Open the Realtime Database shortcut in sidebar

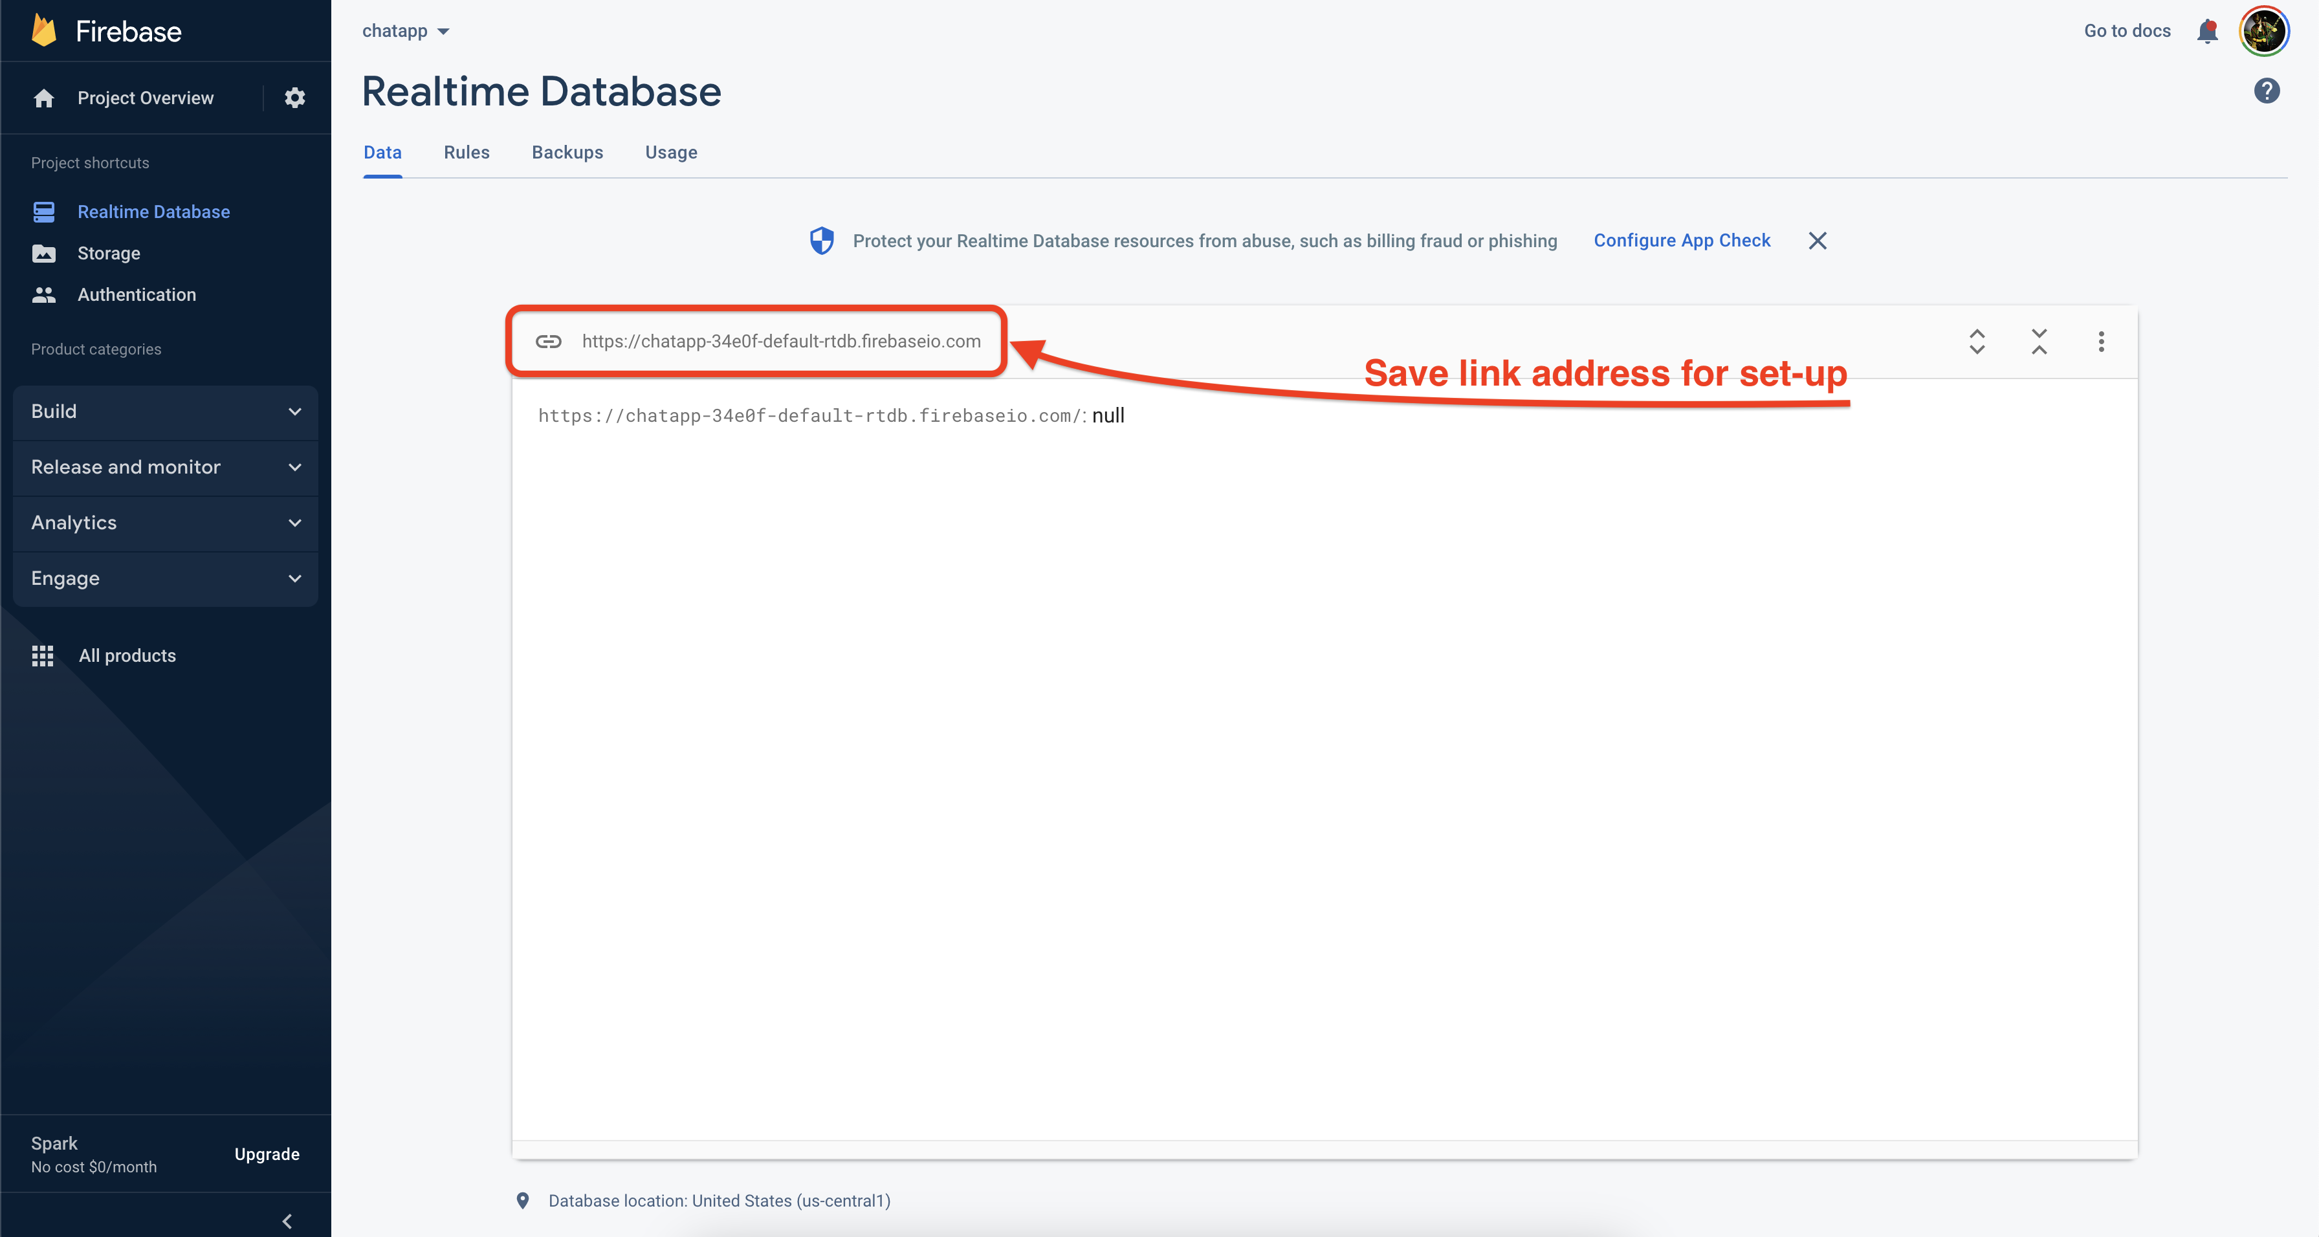tap(153, 212)
